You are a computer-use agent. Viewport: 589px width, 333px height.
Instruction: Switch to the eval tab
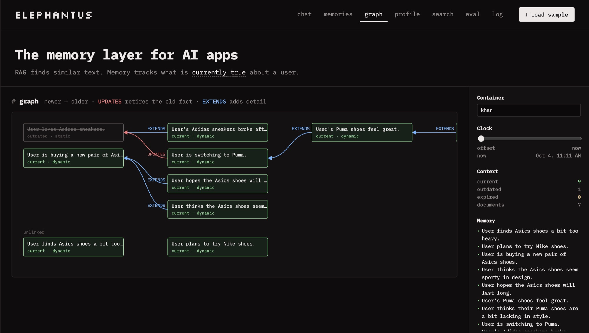pos(472,14)
